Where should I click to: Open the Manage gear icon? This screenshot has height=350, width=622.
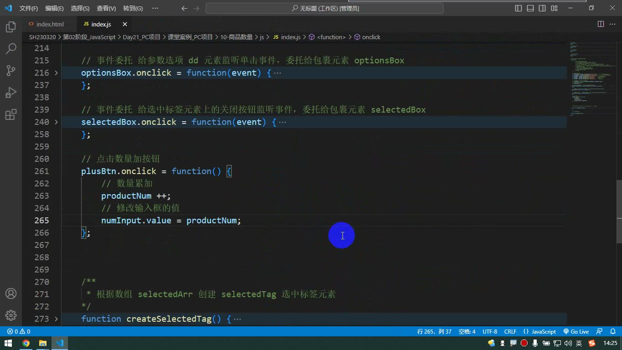coord(11,315)
